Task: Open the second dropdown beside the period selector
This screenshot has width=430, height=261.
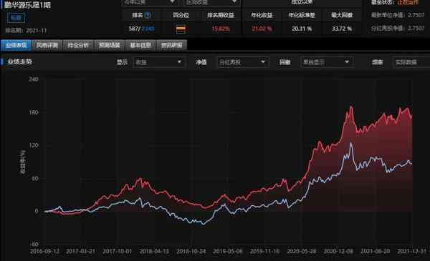Action: (x=211, y=2)
